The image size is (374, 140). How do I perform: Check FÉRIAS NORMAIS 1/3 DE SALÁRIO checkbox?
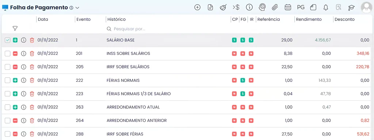point(8,94)
